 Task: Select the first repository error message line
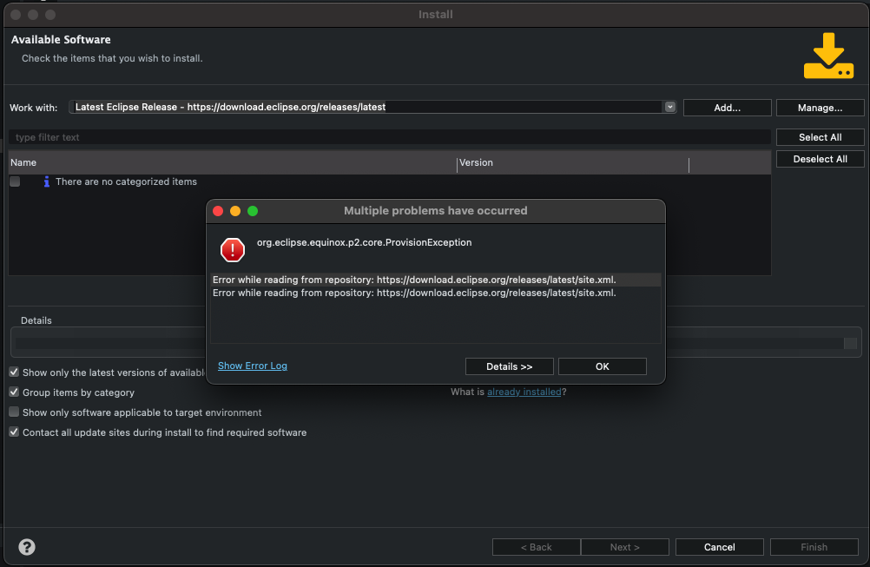pyautogui.click(x=436, y=280)
